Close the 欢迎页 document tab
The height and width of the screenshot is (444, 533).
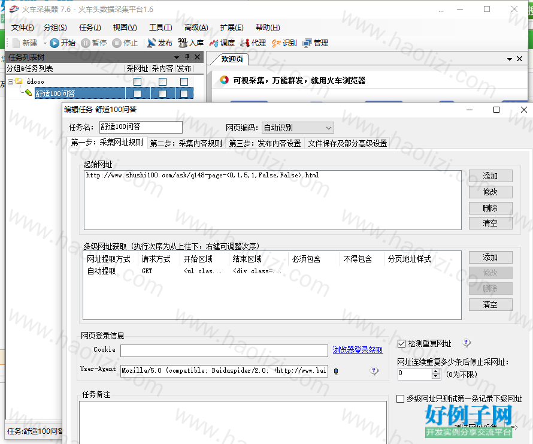click(x=519, y=59)
